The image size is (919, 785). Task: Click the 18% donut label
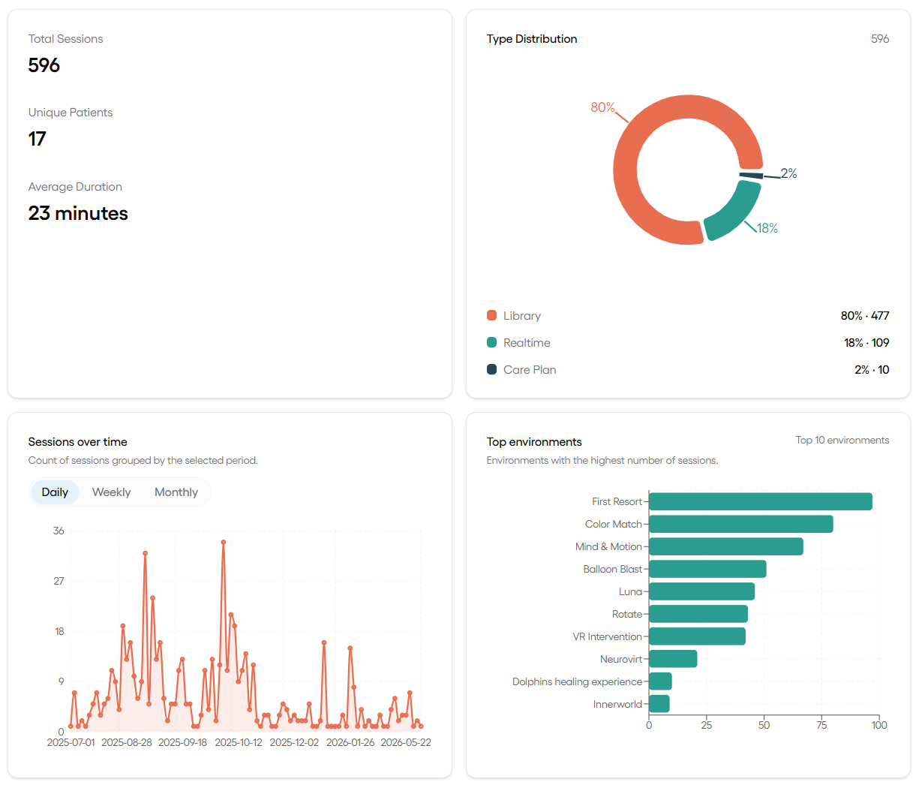[x=767, y=228]
